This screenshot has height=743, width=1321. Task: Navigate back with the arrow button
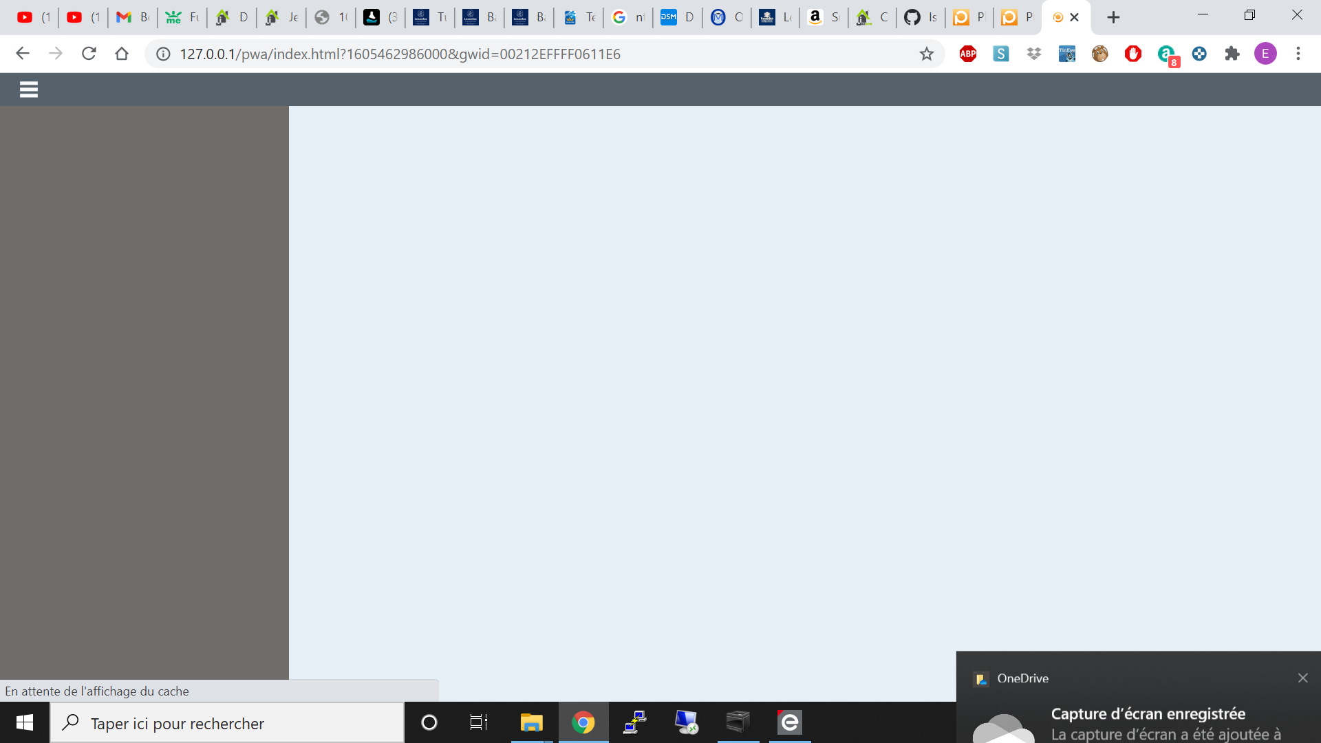(x=23, y=54)
